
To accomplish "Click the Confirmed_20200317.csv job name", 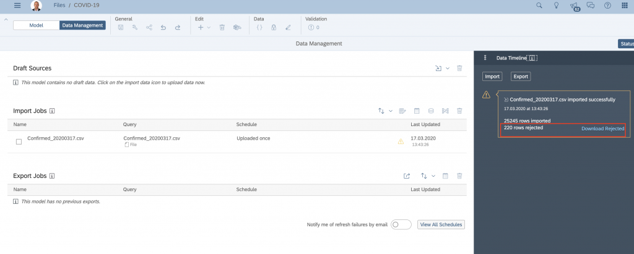I will pyautogui.click(x=55, y=138).
